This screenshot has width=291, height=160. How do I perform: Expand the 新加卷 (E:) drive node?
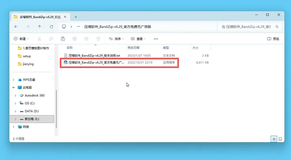click(15, 119)
